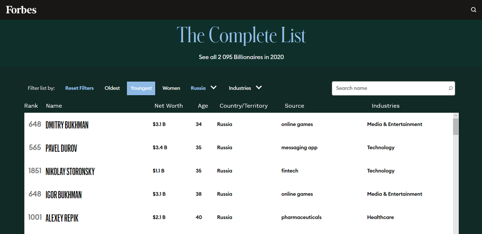
Task: Toggle the Women filter
Action: pos(171,88)
